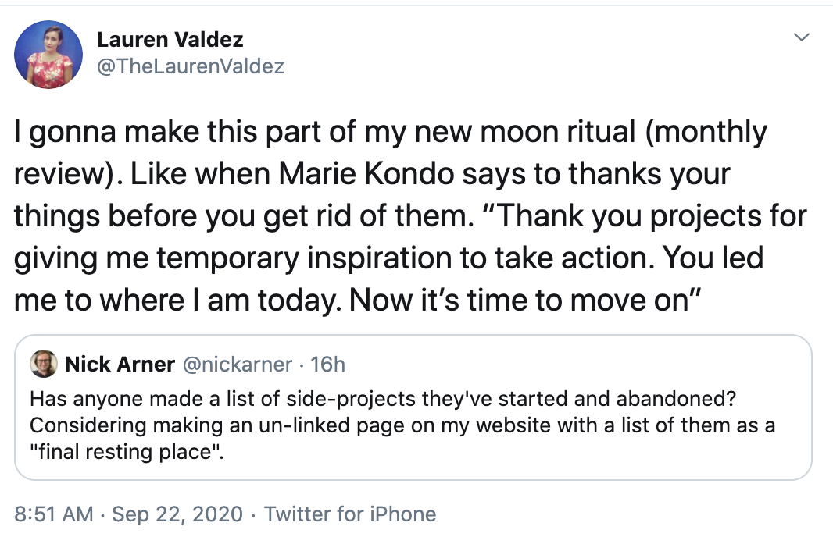Click the 'new moon ritual' tweet line

[x=391, y=133]
